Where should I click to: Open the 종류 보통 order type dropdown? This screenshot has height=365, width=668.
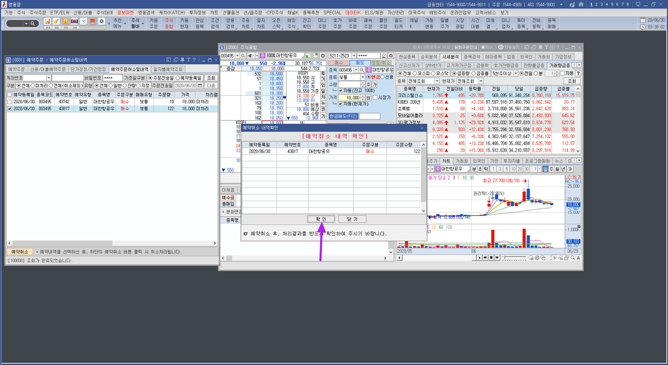coord(363,77)
